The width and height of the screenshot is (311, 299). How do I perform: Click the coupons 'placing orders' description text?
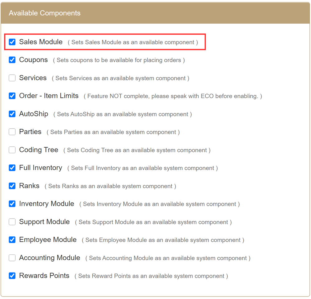pos(119,60)
